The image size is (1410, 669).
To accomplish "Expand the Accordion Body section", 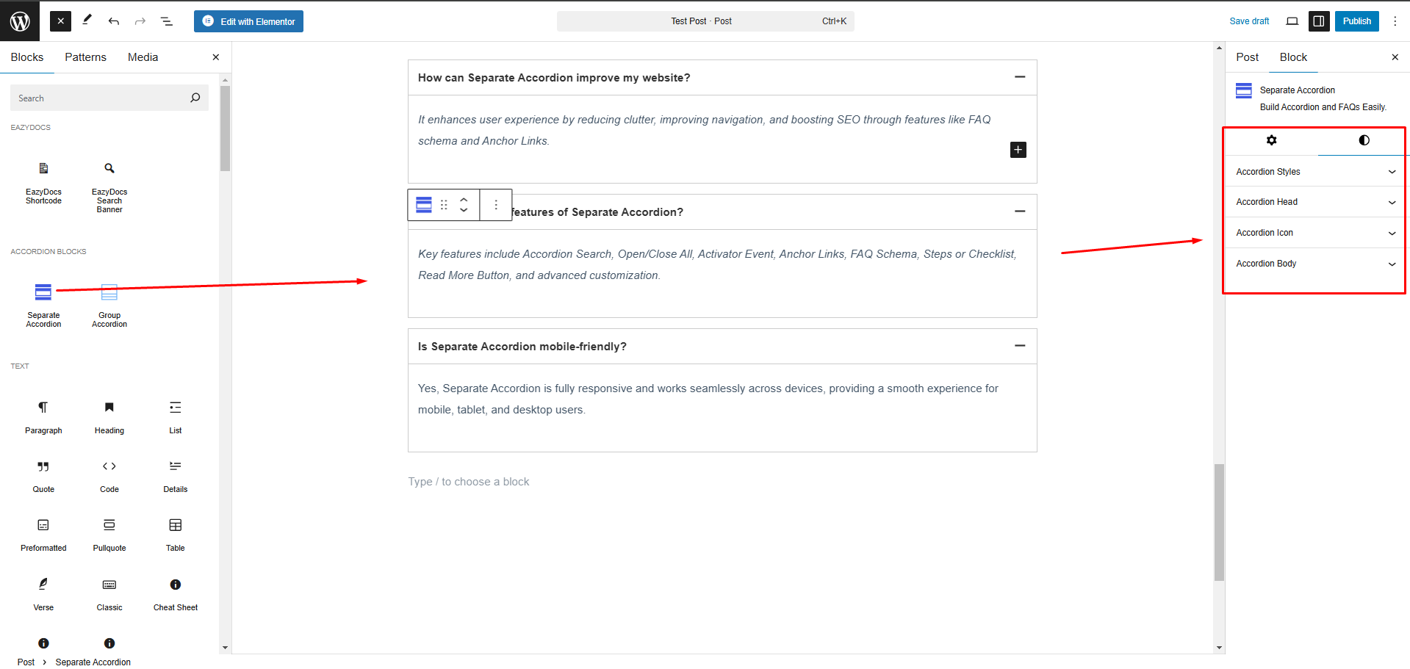I will 1314,263.
